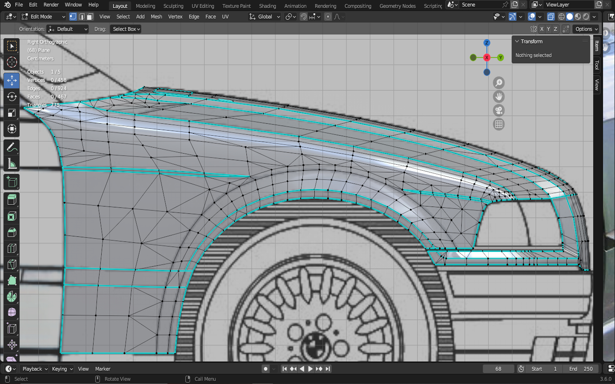Click the current frame field showing 68
The image size is (615, 384).
tap(498, 369)
